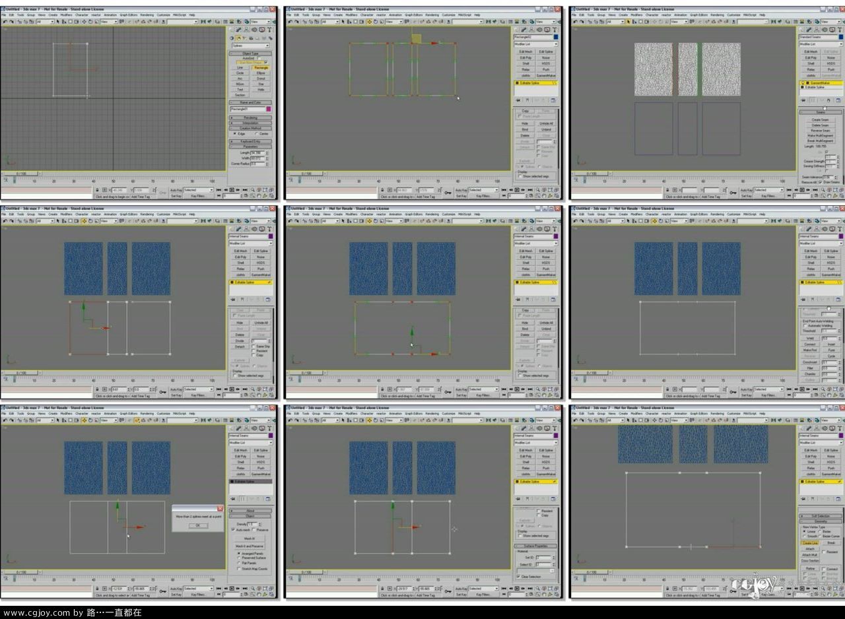Screen dimensions: 845x619
Task: Click Configure Modifier Sets icon in Automatic Welding screenshot
Action: 838,299
